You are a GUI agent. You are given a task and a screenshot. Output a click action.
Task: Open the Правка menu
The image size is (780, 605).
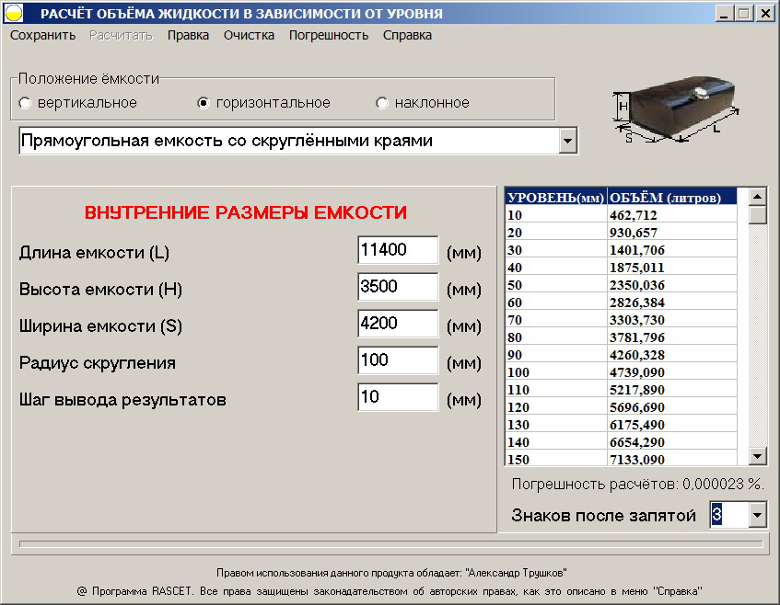[188, 35]
